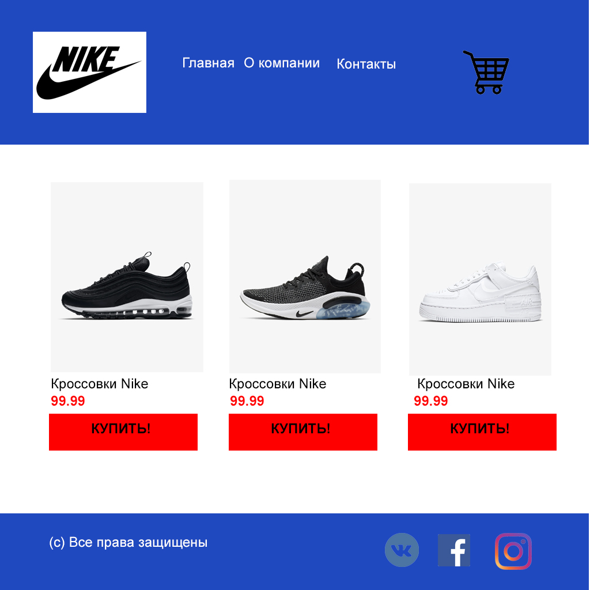View the knit sneaker with blue sole
Viewport: 590px width, 590px height.
point(305,277)
